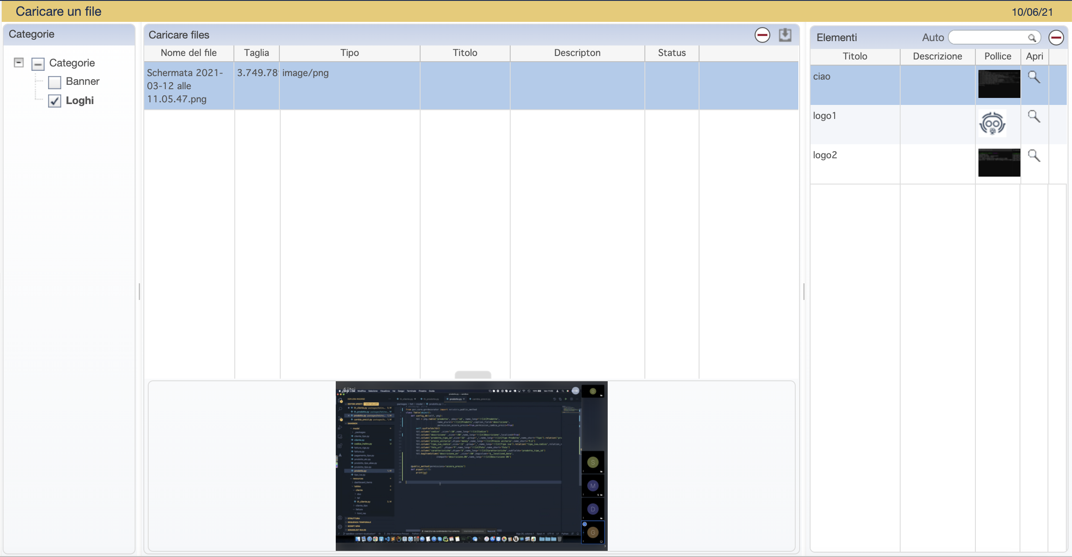This screenshot has height=557, width=1072.
Task: Click the Status column header
Action: 672,53
